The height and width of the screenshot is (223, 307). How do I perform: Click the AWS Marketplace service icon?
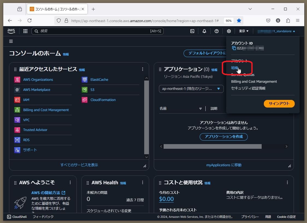click(17, 90)
